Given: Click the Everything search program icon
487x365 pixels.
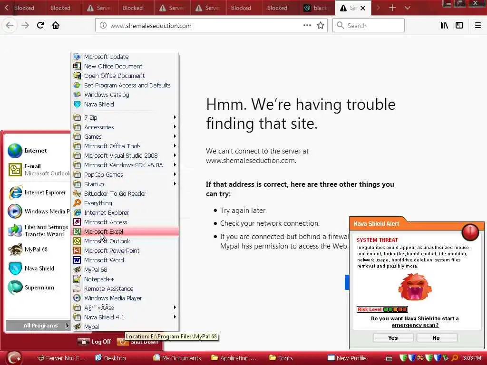Looking at the screenshot, I should point(77,203).
